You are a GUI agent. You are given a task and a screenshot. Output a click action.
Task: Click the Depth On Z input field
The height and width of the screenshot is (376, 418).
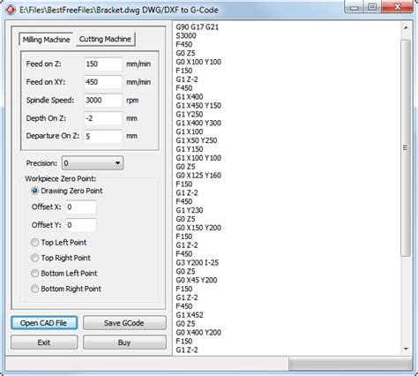(x=103, y=118)
